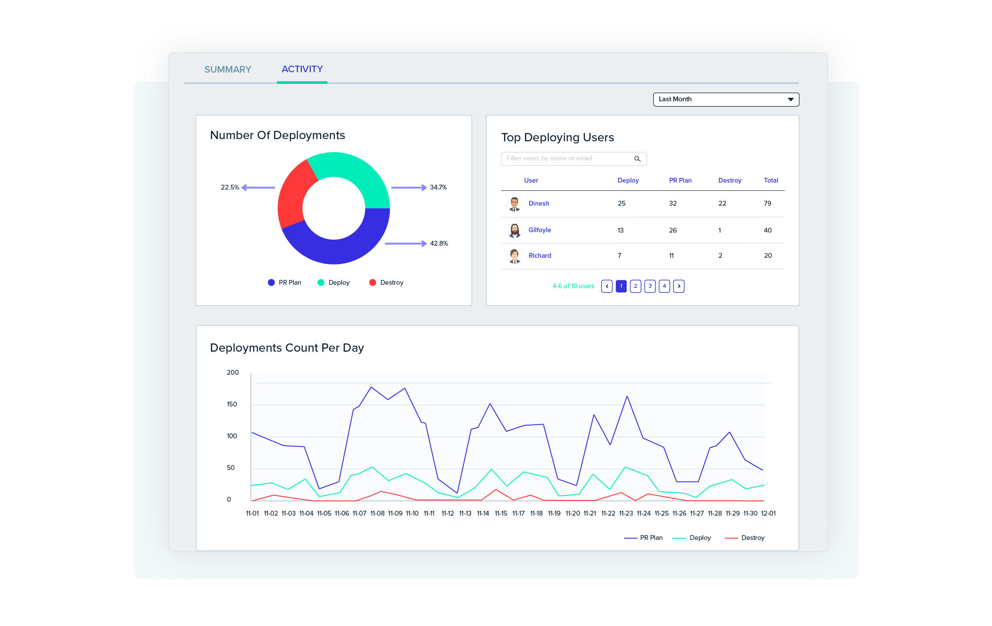Image resolution: width=992 pixels, height=626 pixels.
Task: Click the next page arrow in pagination
Action: (679, 286)
